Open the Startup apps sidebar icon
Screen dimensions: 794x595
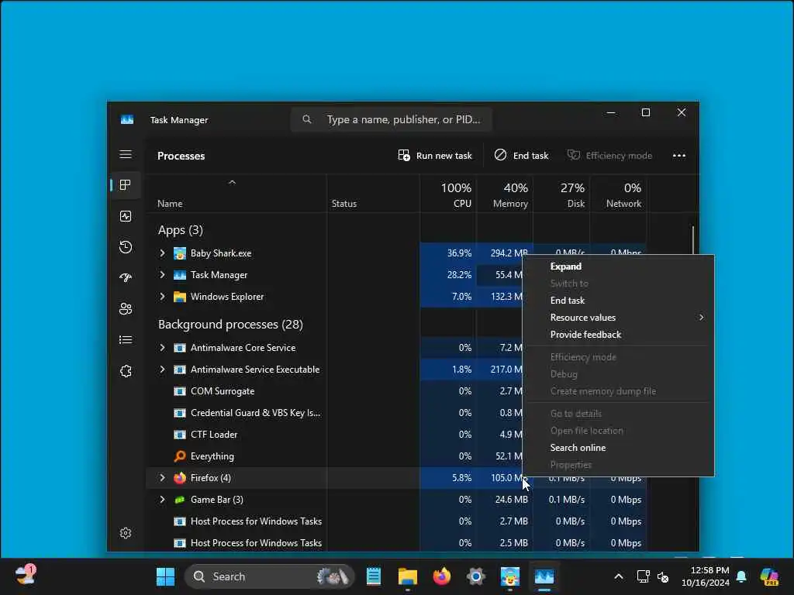pos(126,278)
